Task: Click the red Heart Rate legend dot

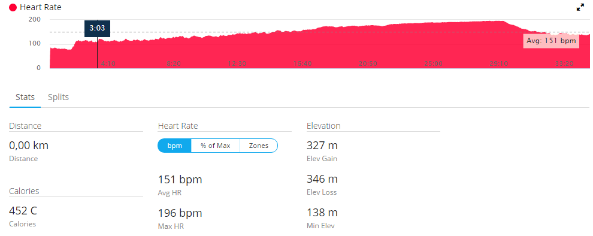Action: pyautogui.click(x=13, y=7)
